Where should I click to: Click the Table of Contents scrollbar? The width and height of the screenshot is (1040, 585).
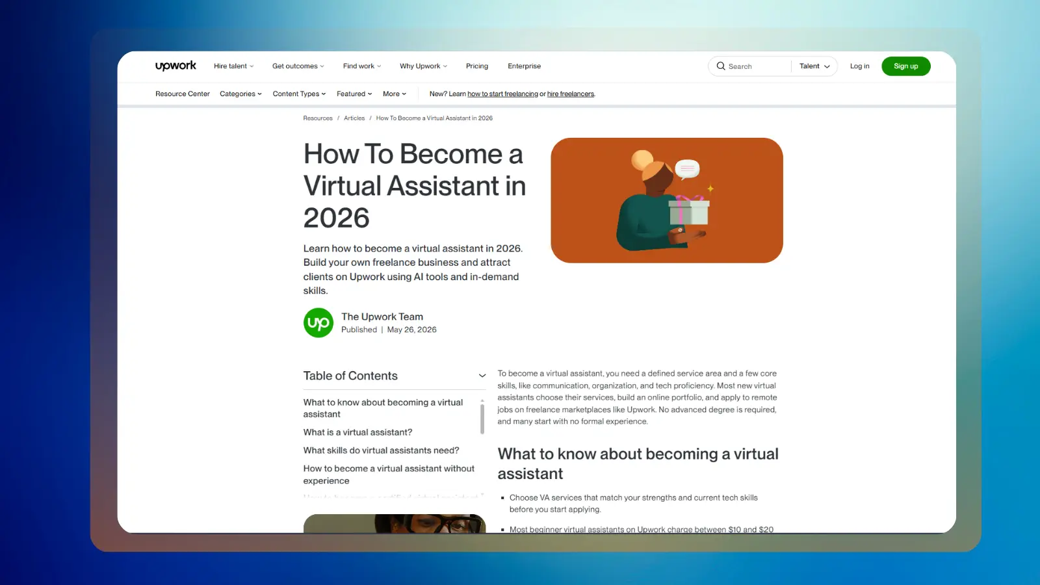[x=482, y=419]
